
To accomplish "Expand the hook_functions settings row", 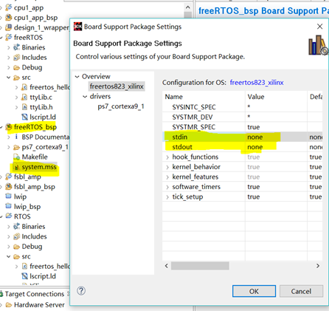I will pyautogui.click(x=167, y=157).
